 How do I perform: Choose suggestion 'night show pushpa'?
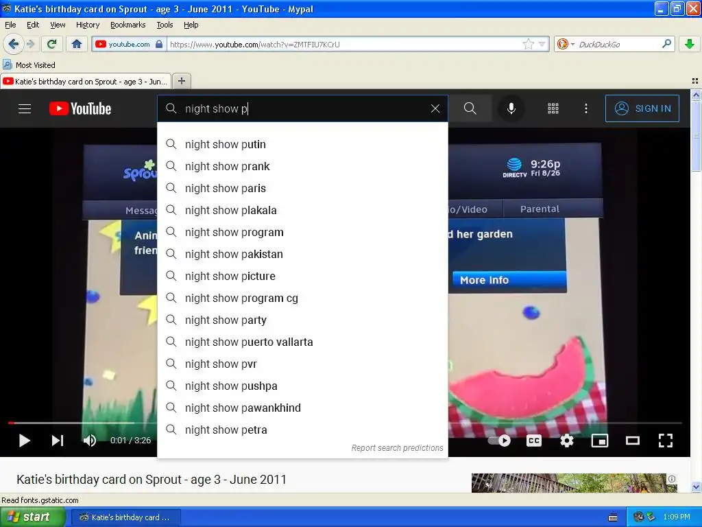(x=302, y=386)
